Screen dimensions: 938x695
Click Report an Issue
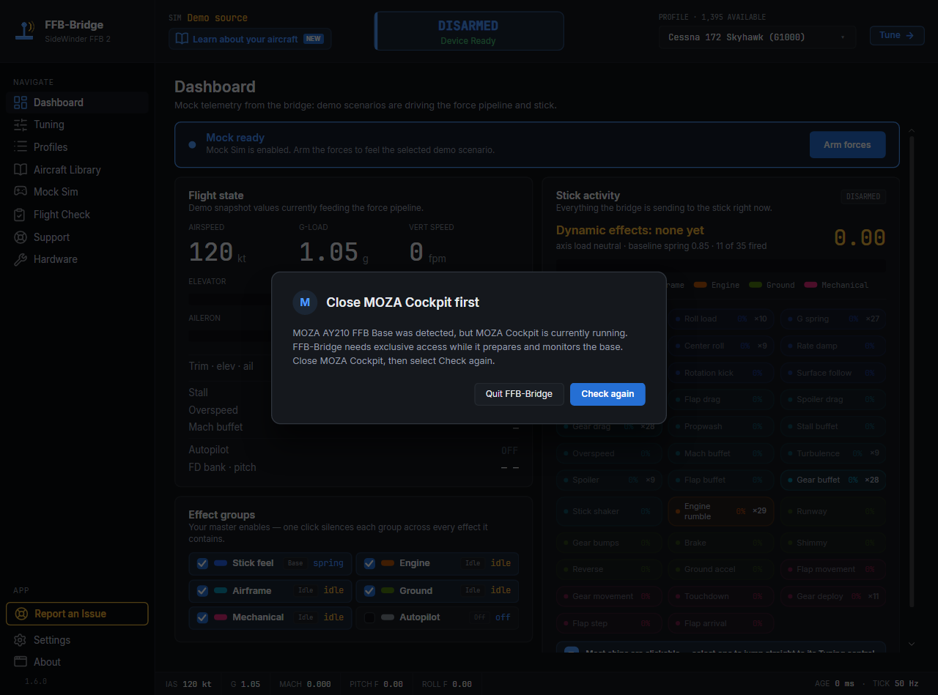77,614
